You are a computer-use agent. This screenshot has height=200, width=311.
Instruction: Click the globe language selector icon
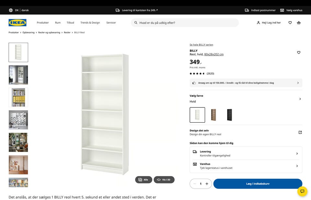click(11, 10)
